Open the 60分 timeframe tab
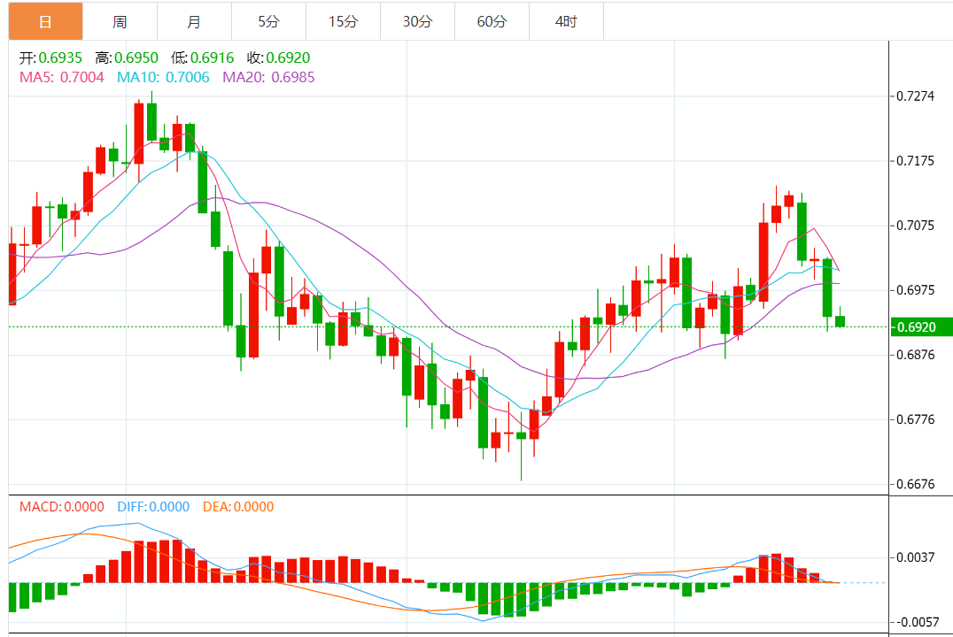This screenshot has height=637, width=953. pos(492,22)
